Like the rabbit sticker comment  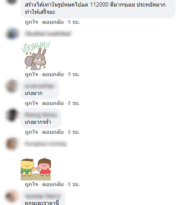31,74
